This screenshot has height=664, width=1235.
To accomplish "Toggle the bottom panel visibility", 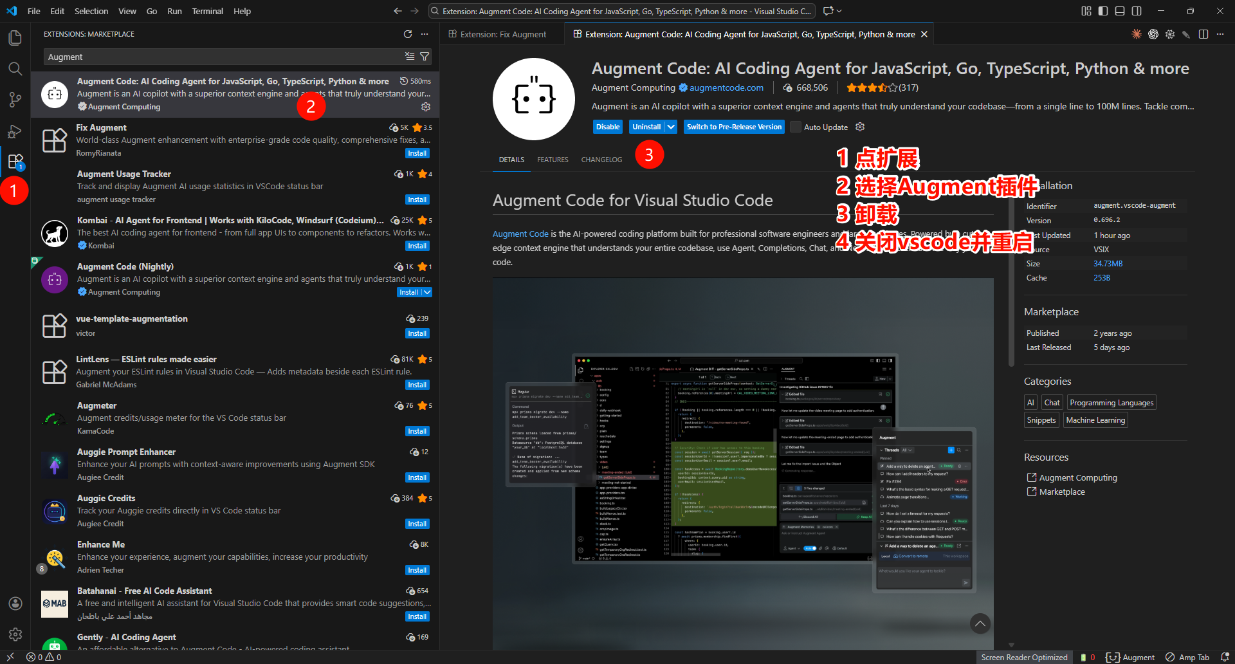I will (1120, 11).
